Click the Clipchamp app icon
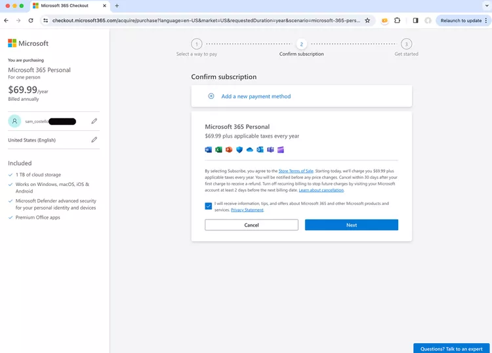Image resolution: width=492 pixels, height=353 pixels. click(x=281, y=150)
